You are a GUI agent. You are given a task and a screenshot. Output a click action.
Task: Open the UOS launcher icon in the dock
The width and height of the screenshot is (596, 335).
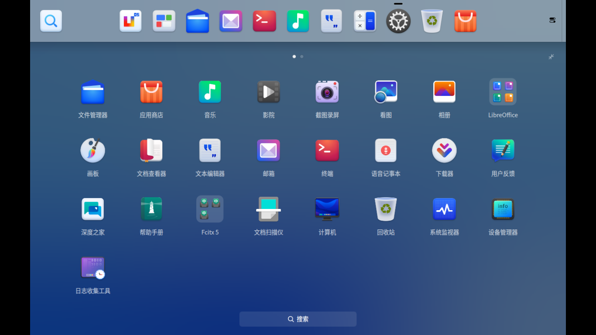point(130,21)
